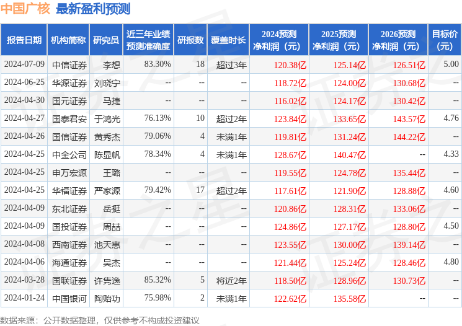The width and height of the screenshot is (462, 326).
Task: Click researcher name 马捷
Action: tap(112, 101)
